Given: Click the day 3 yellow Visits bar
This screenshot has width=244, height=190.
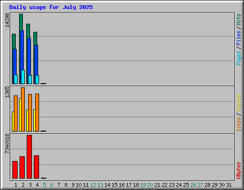Looking at the screenshot, I should tap(27, 121).
